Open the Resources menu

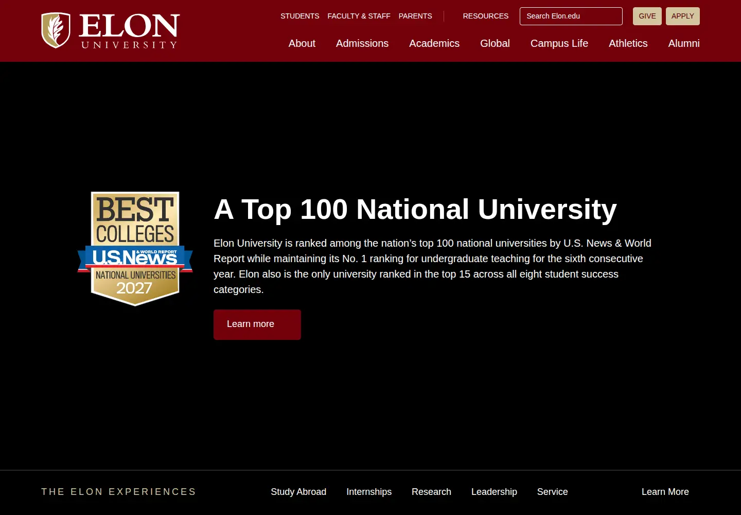485,16
